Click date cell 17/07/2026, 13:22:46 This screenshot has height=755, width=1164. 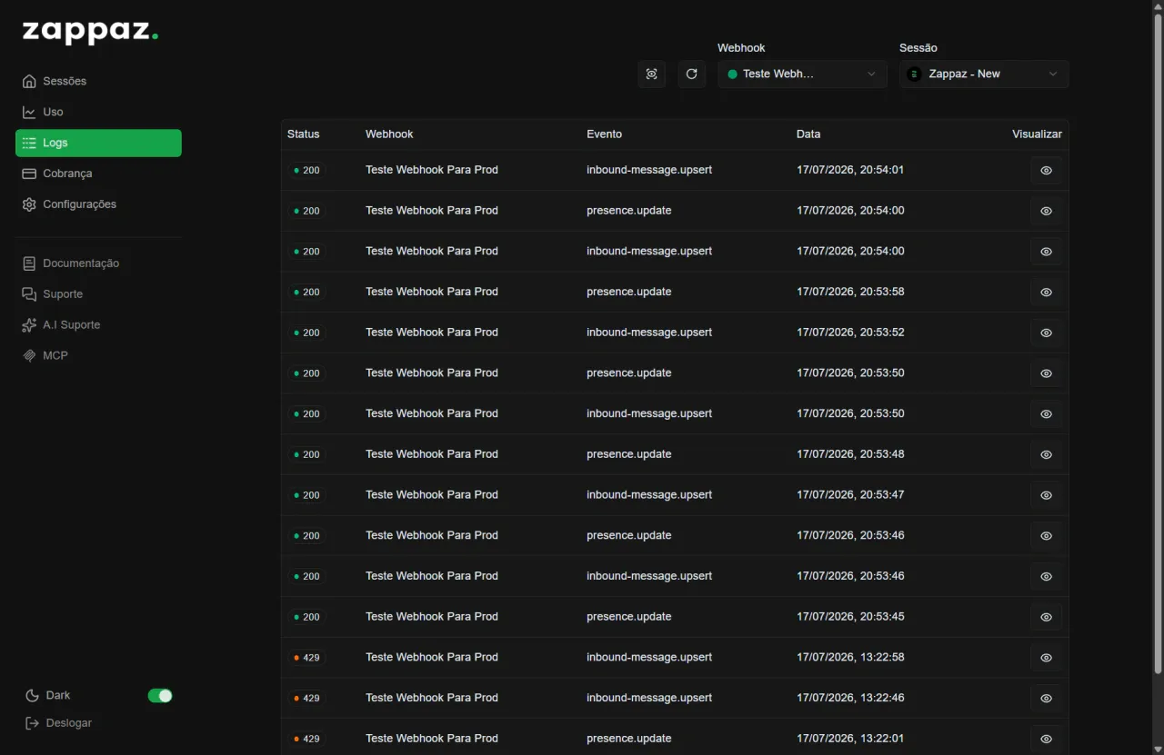[x=850, y=698]
